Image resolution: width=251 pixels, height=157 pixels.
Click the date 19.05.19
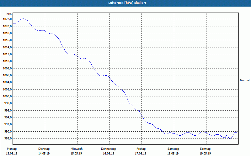pos(205,154)
